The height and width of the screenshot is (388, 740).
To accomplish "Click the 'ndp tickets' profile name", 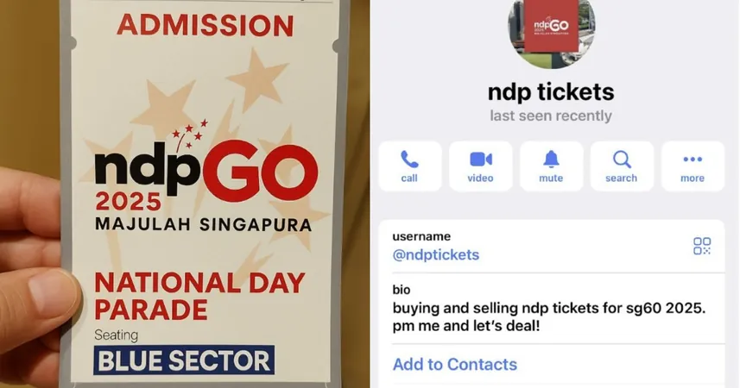I will point(551,92).
